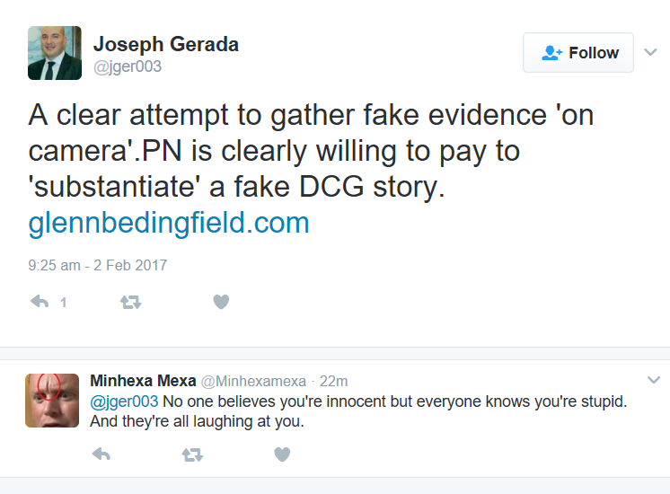Click the @jger003 mention in the reply
670x494 pixels.
124,401
